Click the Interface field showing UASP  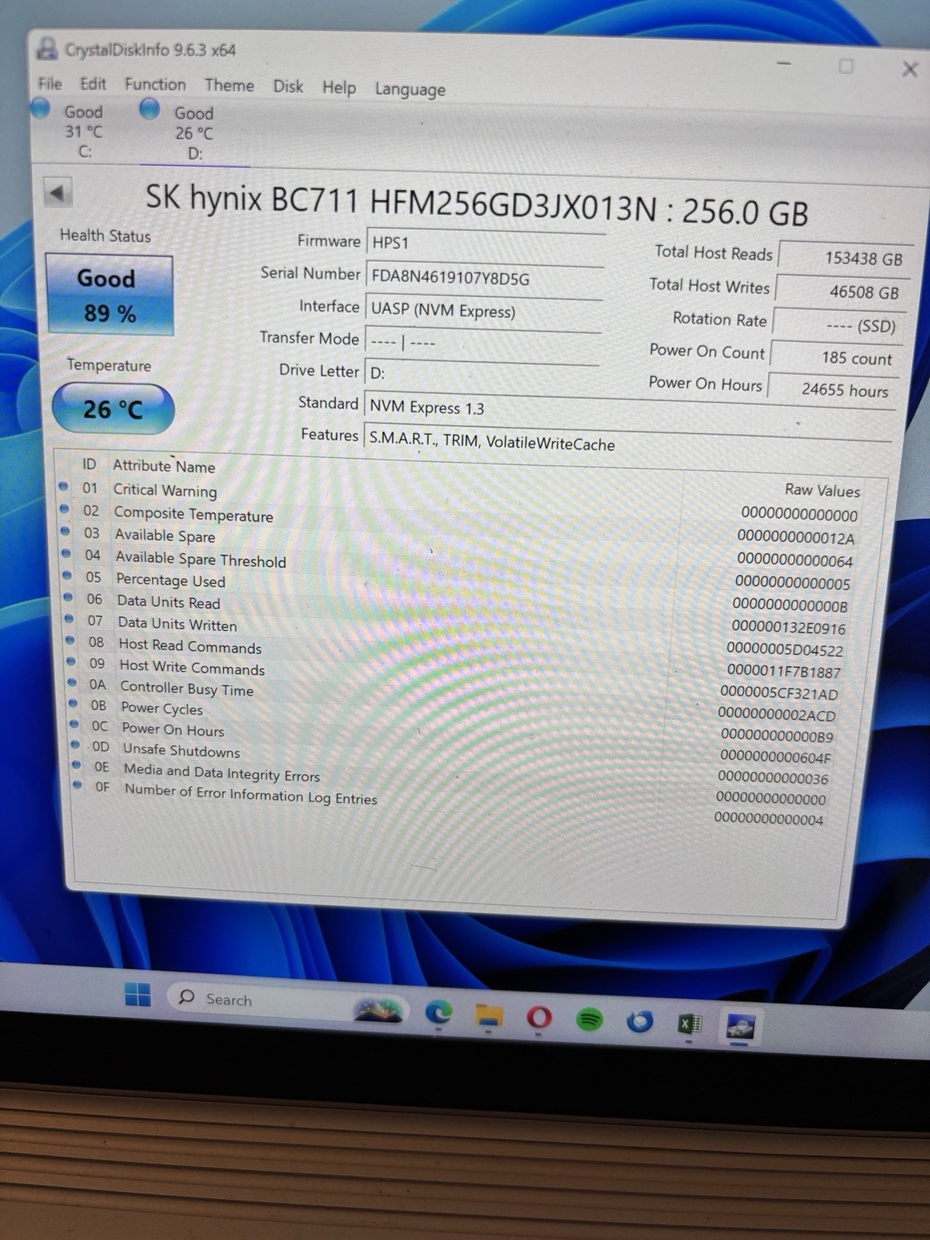coord(484,311)
